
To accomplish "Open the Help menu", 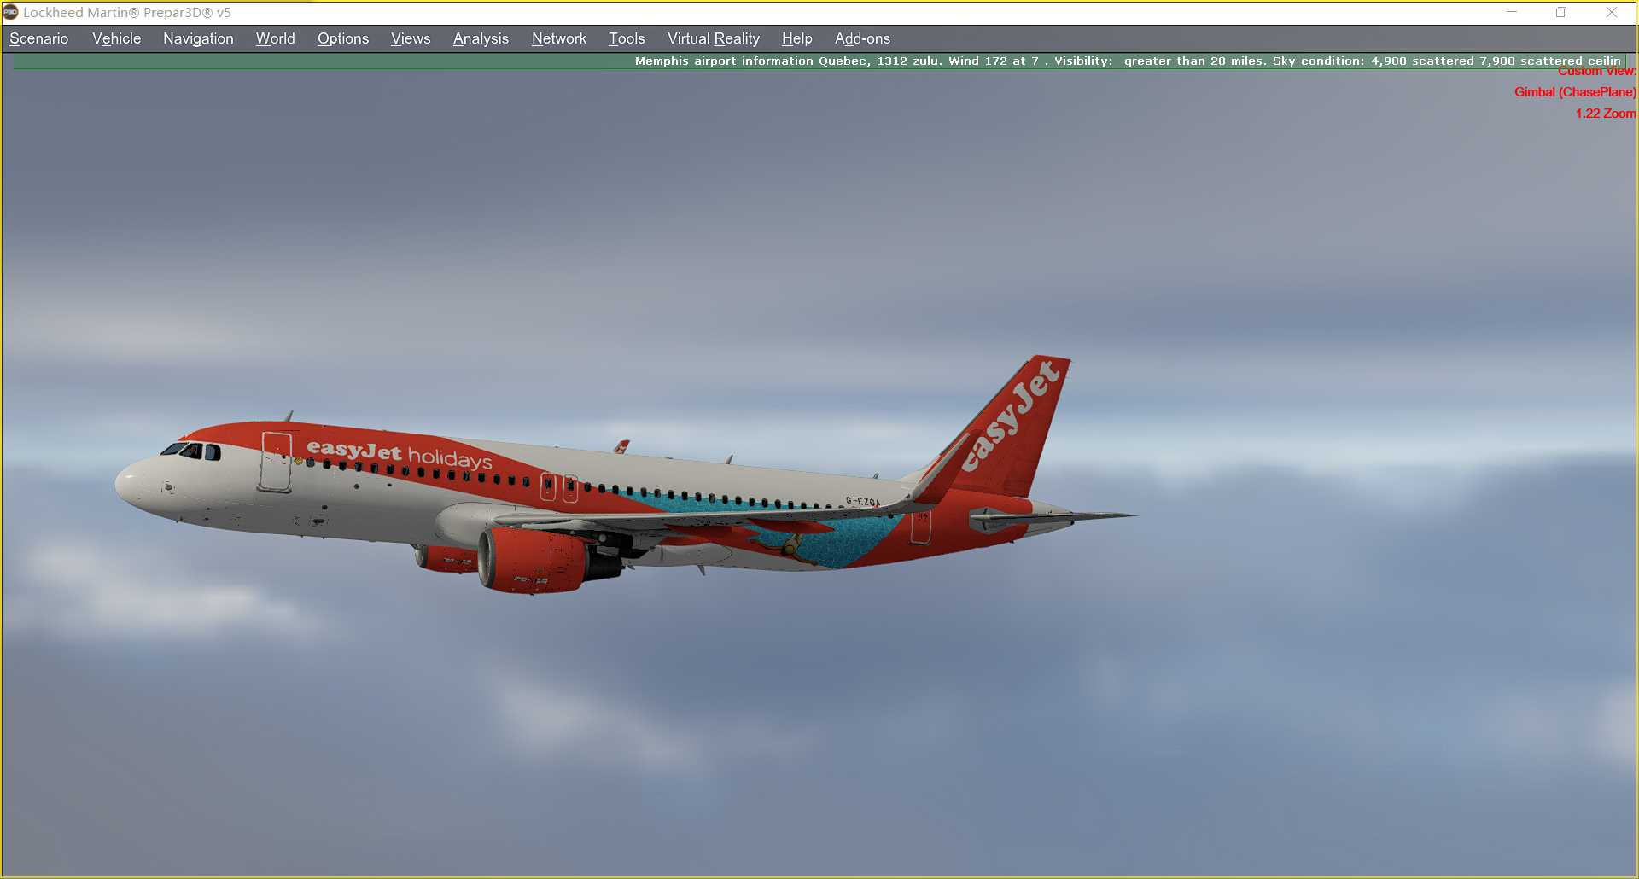I will (796, 38).
